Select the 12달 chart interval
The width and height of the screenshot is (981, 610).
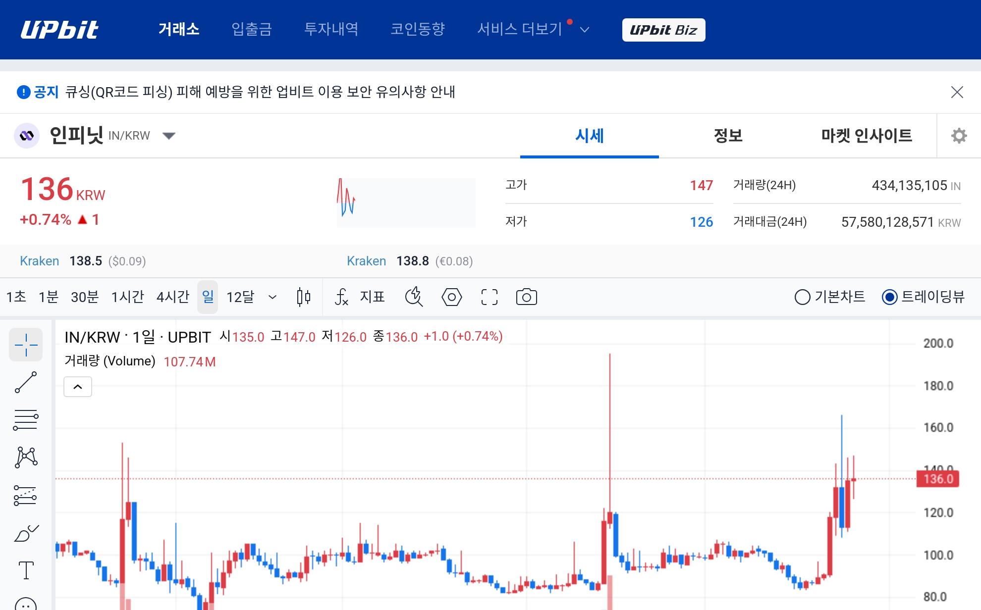[240, 297]
